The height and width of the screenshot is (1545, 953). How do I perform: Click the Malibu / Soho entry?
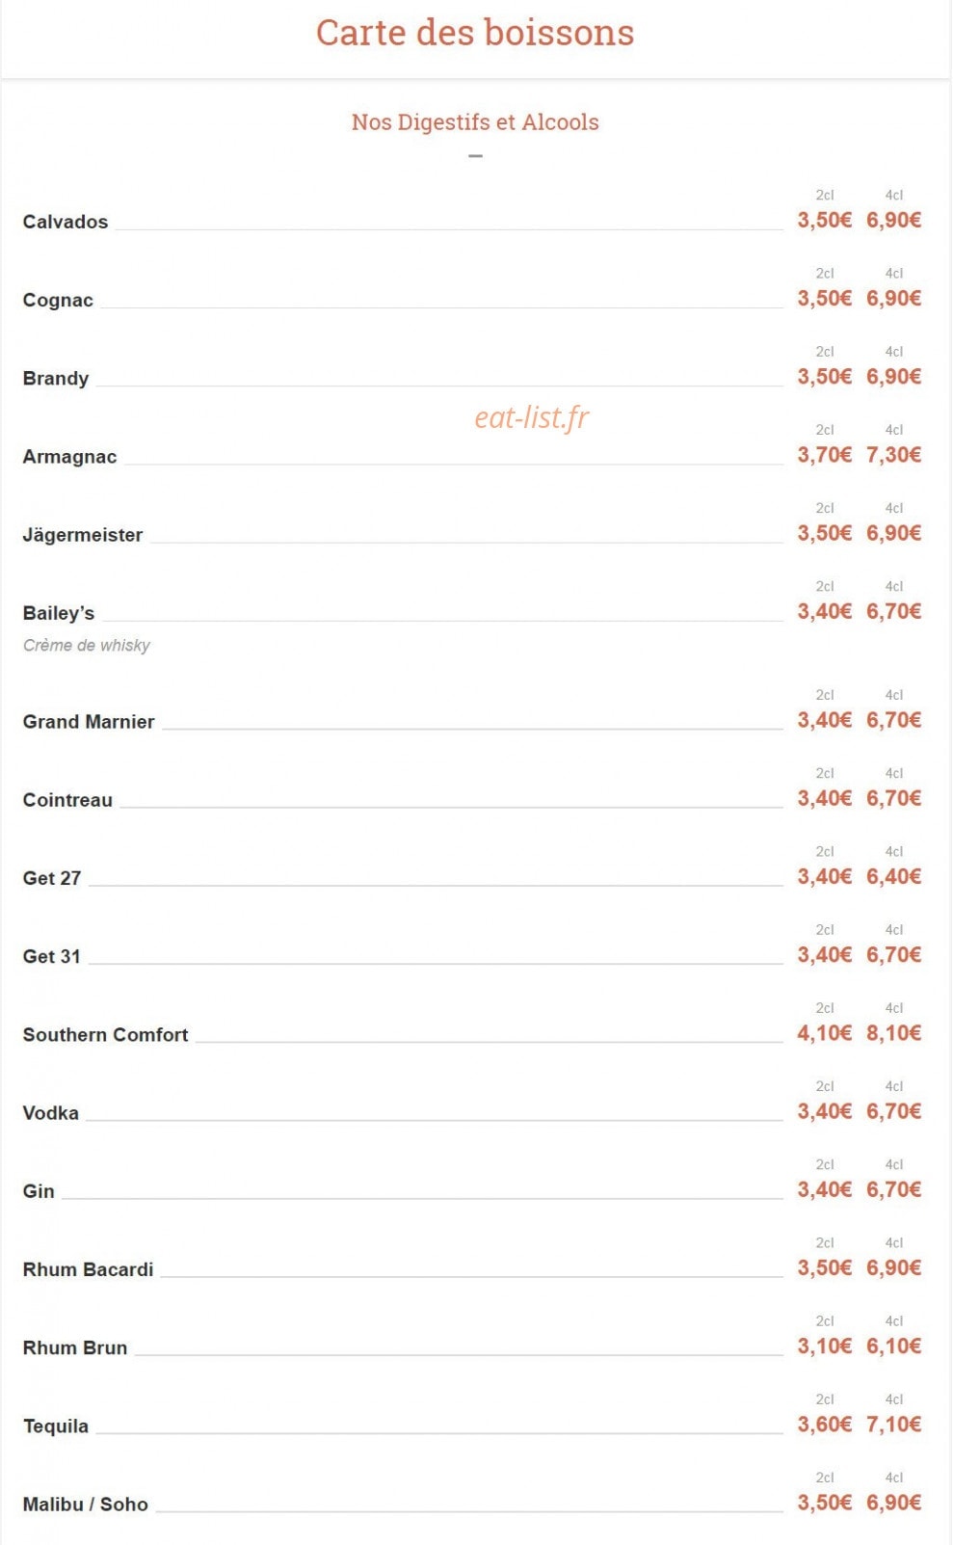pyautogui.click(x=86, y=1505)
